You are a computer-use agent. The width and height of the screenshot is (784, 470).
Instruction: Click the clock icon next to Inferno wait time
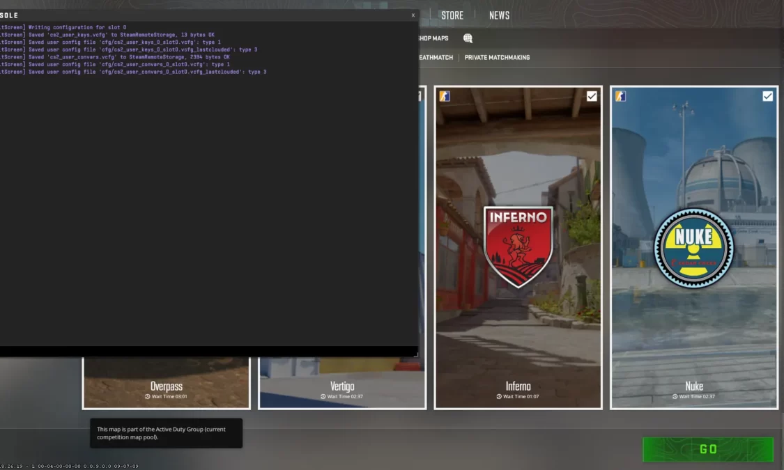498,397
